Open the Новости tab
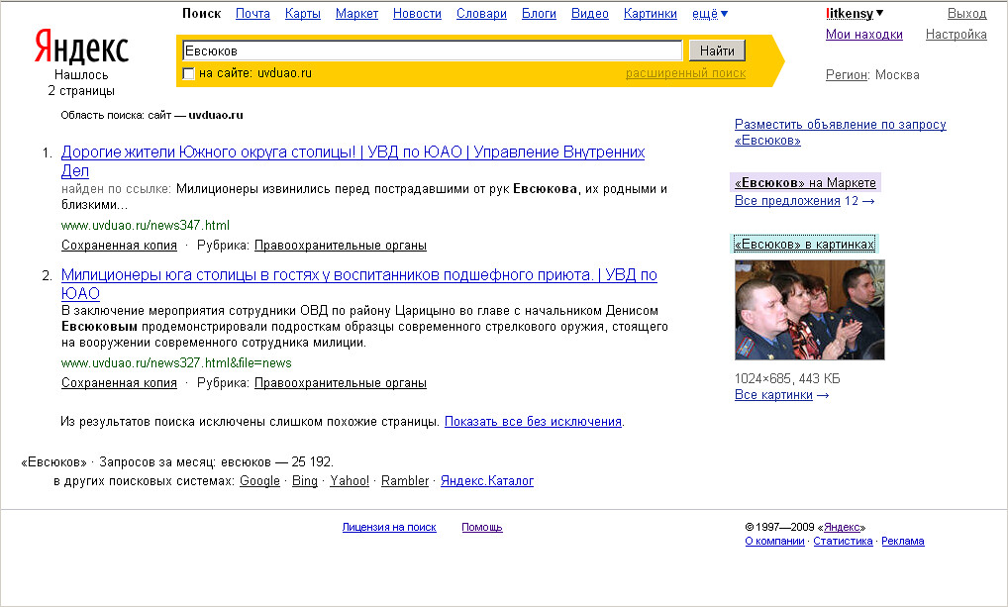This screenshot has width=1008, height=607. [x=417, y=14]
